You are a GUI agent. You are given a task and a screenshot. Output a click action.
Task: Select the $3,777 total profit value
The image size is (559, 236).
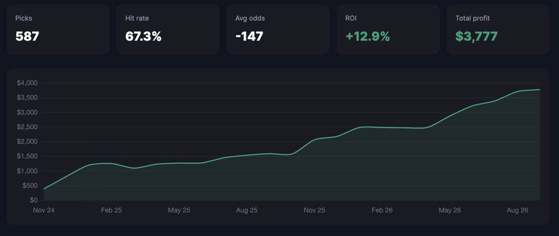[x=477, y=36]
